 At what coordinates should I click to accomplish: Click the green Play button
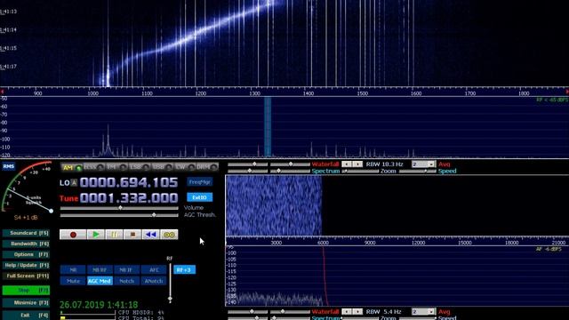(96, 235)
